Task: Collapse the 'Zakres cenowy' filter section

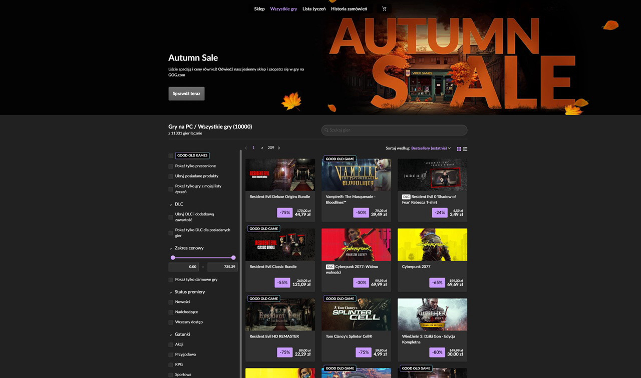Action: [171, 248]
